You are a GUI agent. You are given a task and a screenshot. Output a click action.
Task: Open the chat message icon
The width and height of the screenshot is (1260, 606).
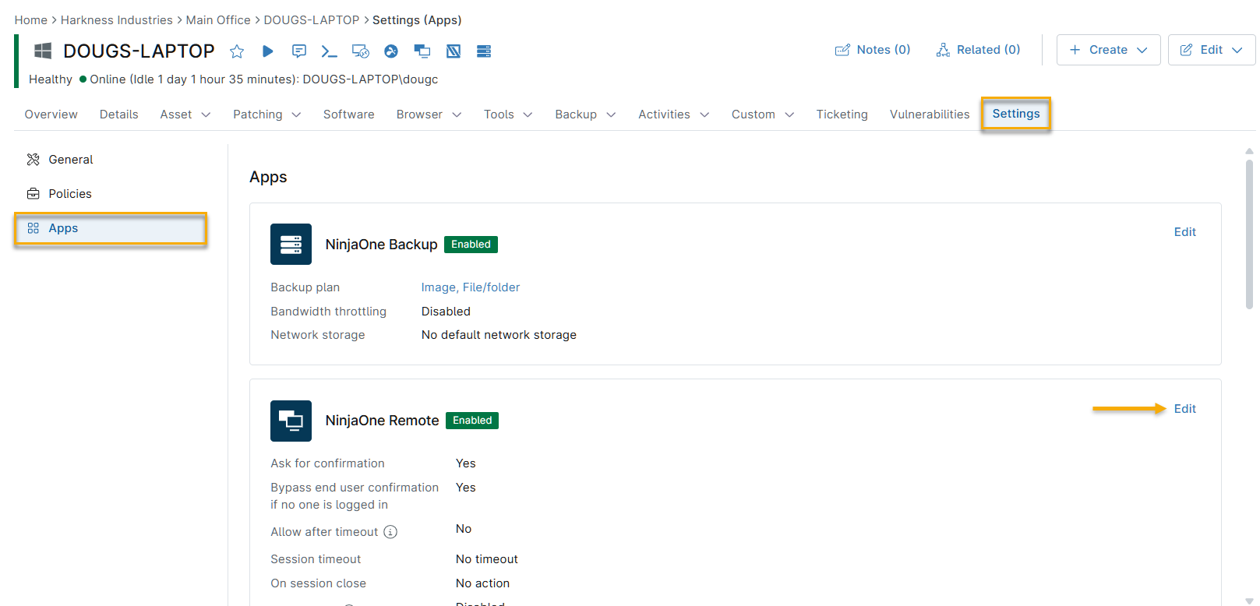click(298, 51)
